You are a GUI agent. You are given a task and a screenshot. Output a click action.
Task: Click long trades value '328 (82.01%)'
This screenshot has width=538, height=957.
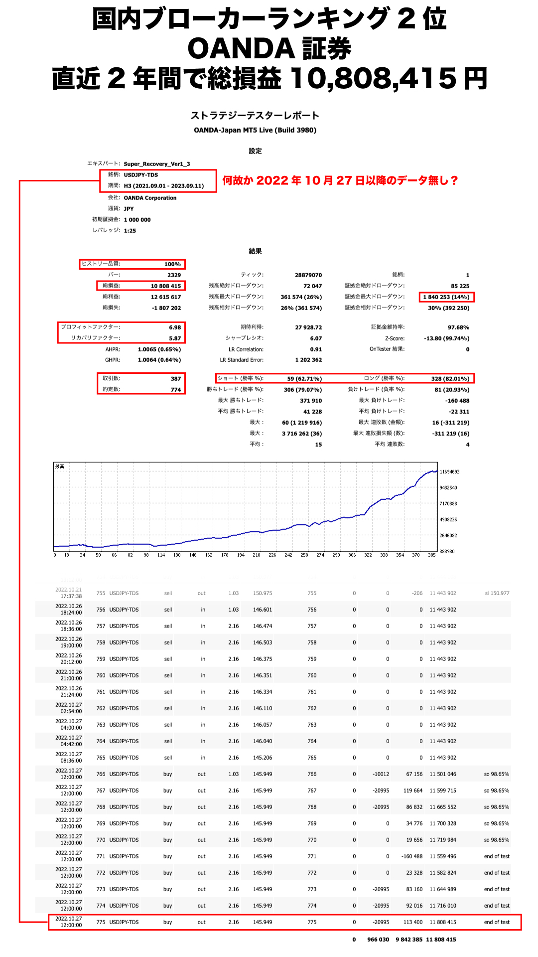[x=450, y=379]
